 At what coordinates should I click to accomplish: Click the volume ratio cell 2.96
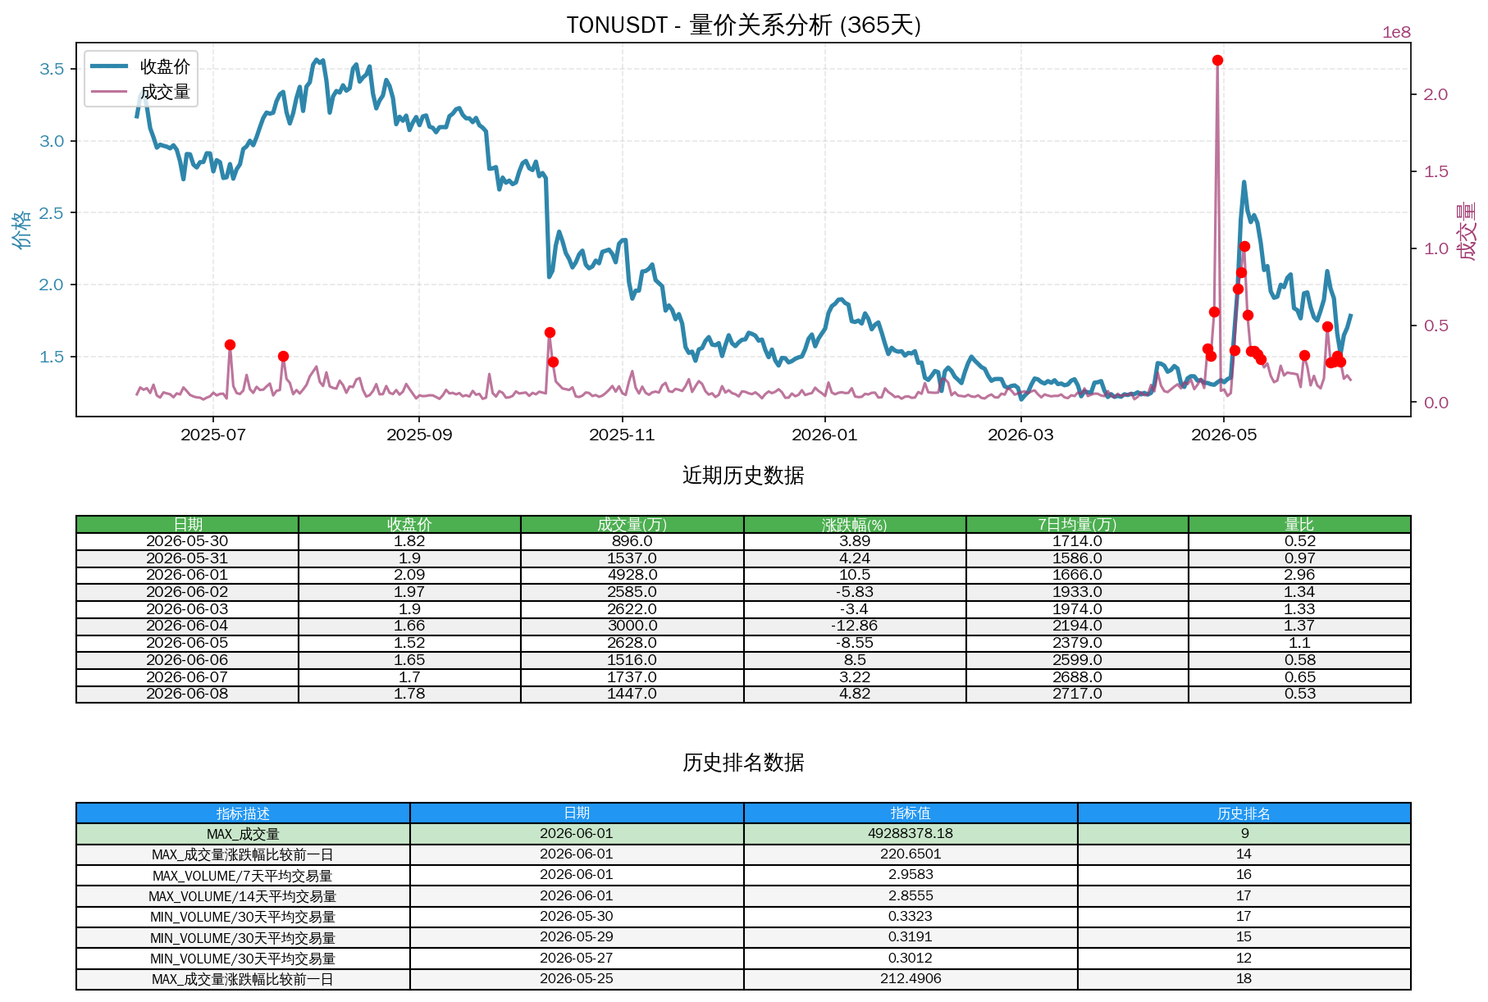(x=1299, y=575)
